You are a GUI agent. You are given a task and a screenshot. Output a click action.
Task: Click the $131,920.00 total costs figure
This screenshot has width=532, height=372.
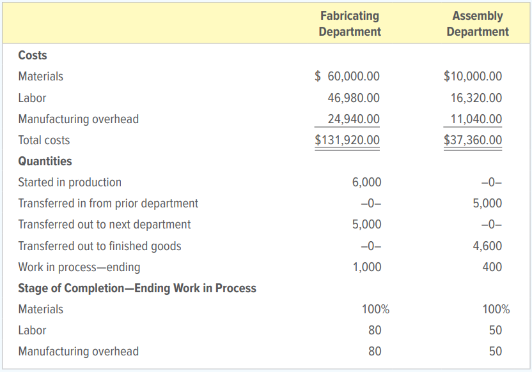click(x=347, y=140)
